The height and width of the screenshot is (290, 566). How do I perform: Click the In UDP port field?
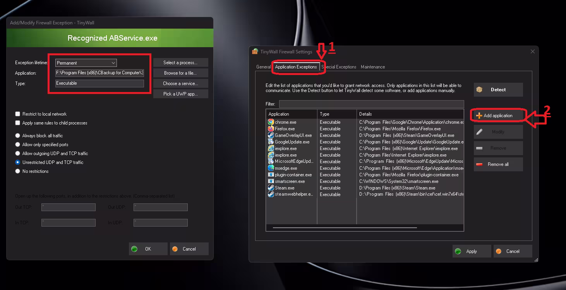tap(161, 223)
